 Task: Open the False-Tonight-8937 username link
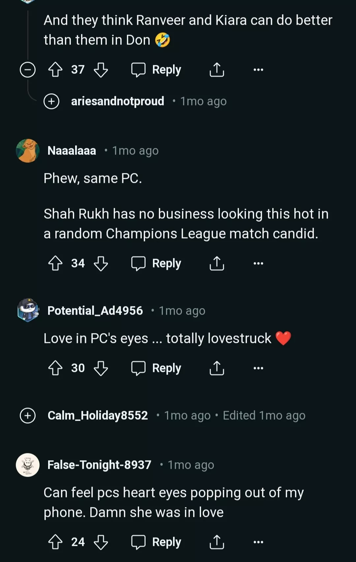99,465
